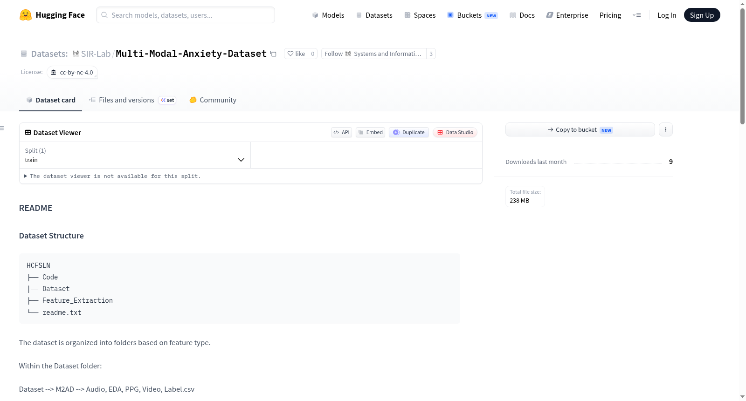Open the Docs page
746x401 pixels.
(x=522, y=15)
